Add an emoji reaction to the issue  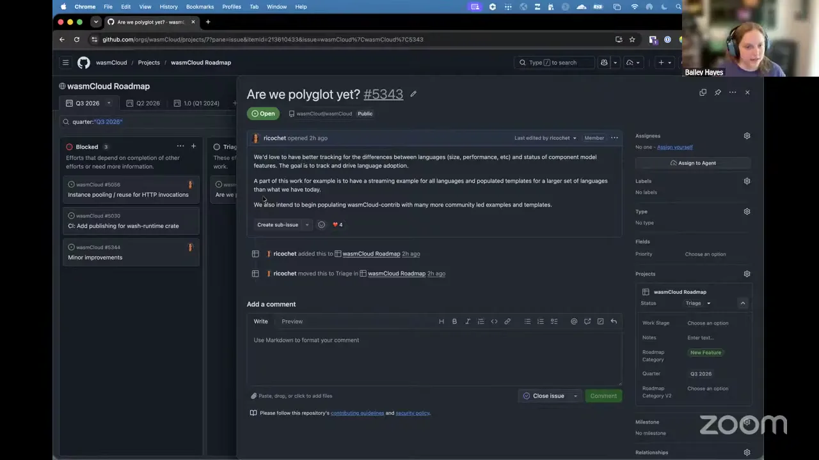pos(322,225)
